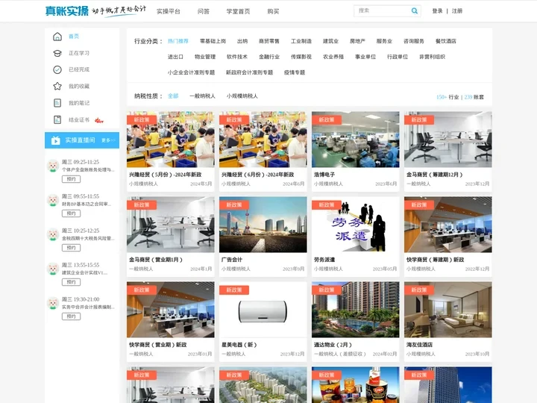Image resolution: width=537 pixels, height=403 pixels.
Task: Select the 房地产 industry filter
Action: (x=357, y=41)
